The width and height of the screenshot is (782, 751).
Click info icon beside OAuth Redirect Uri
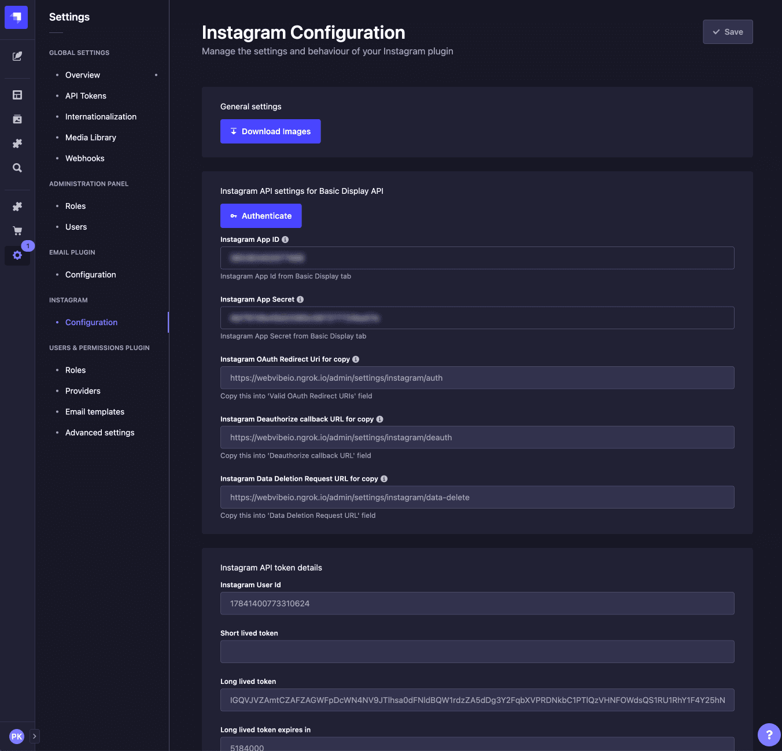click(x=356, y=359)
